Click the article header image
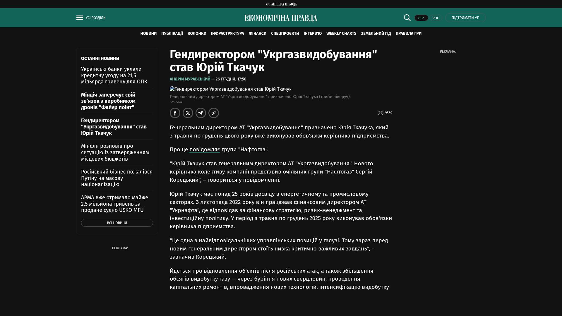Screen dimensions: 562x316 coord(231,89)
